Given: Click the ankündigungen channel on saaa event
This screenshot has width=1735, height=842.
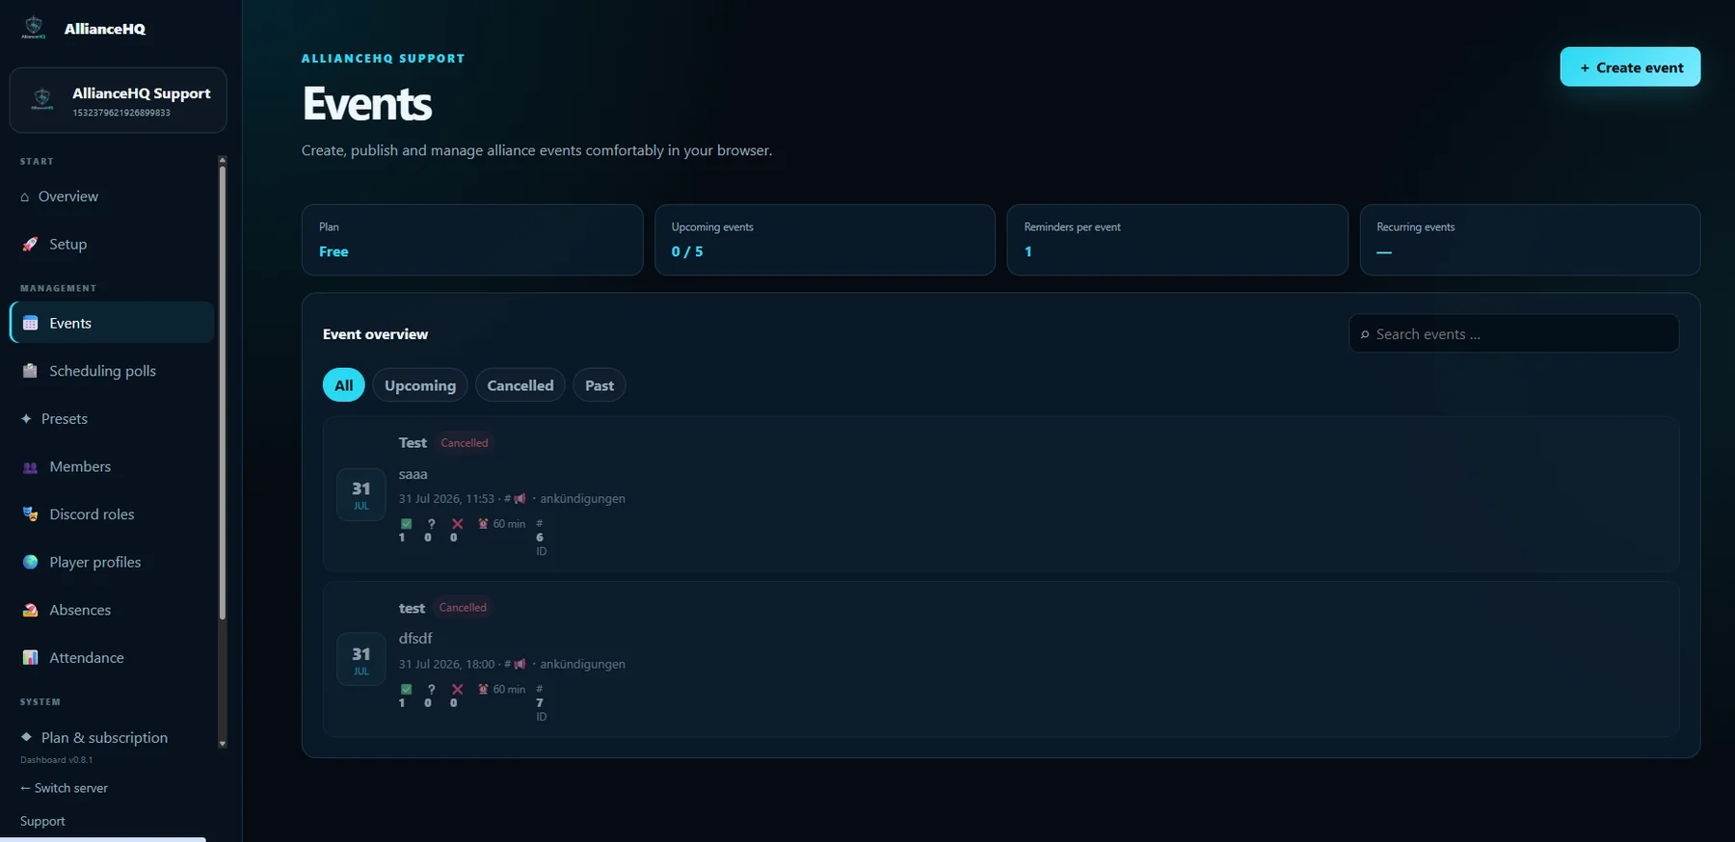Looking at the screenshot, I should tap(582, 499).
